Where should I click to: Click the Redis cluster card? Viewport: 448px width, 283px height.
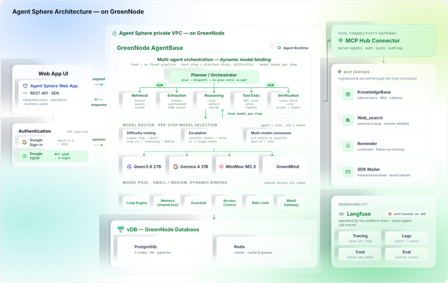click(x=264, y=249)
